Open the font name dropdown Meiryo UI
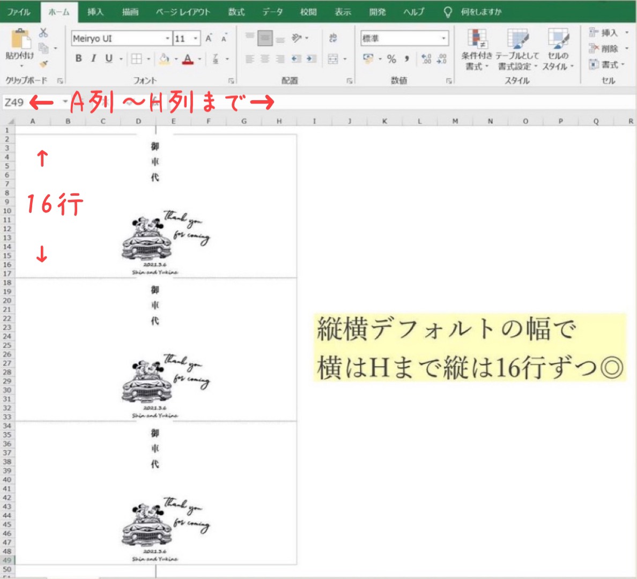 (x=167, y=39)
